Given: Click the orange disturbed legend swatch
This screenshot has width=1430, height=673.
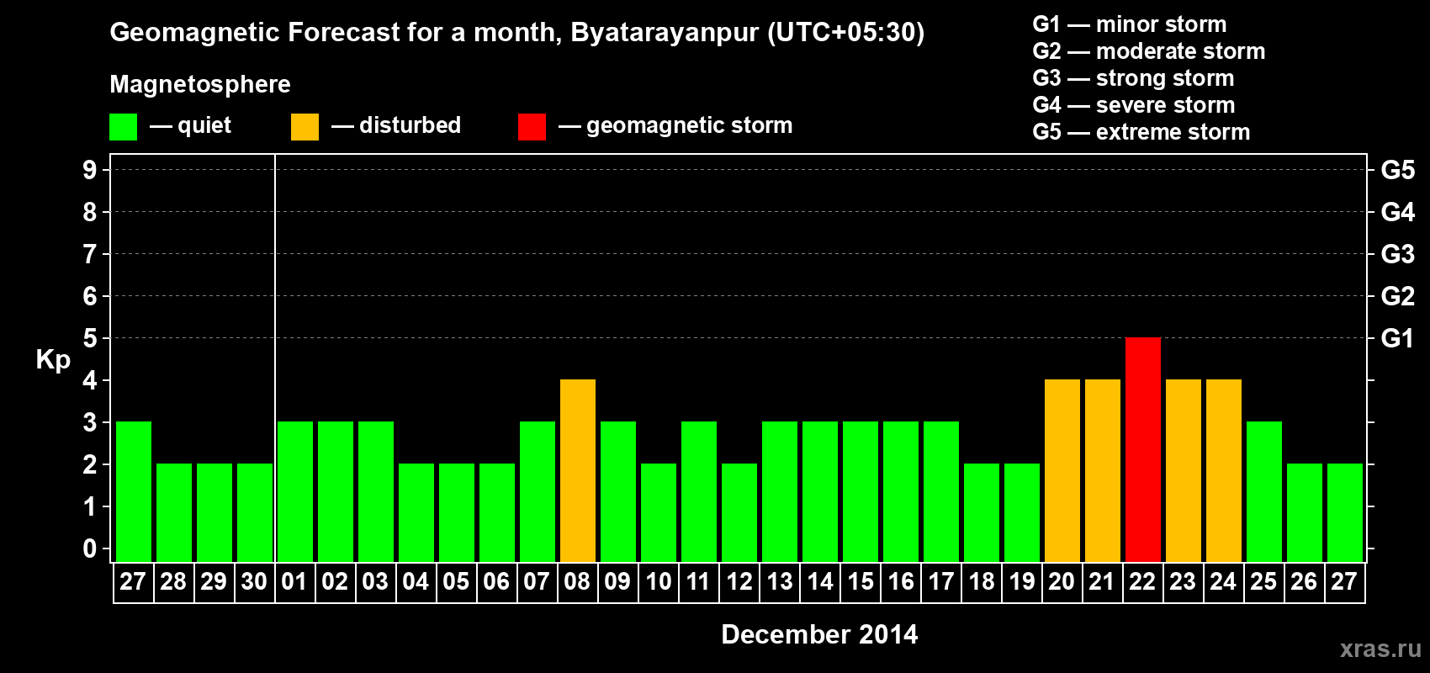Looking at the screenshot, I should 305,127.
